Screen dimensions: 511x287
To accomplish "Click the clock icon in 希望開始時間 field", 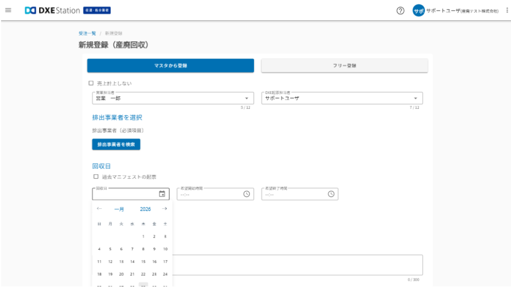I will [x=246, y=194].
